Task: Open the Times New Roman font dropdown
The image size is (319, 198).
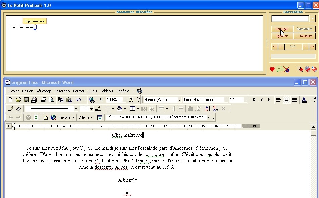Action: (x=226, y=100)
